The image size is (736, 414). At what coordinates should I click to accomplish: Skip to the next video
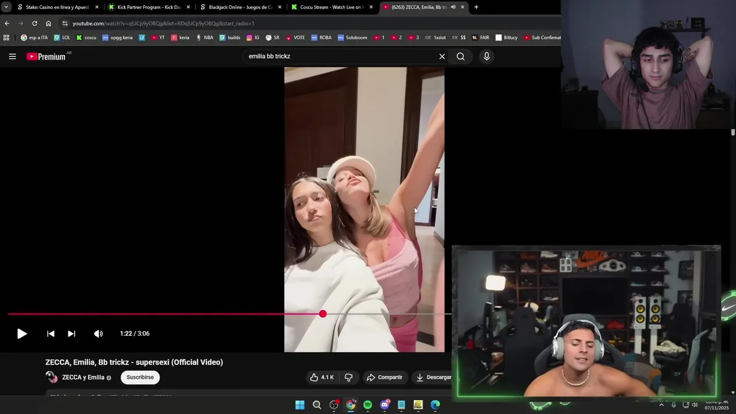point(71,333)
